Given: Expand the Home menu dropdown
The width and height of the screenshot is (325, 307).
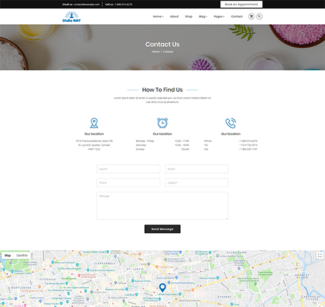Looking at the screenshot, I should 158,17.
